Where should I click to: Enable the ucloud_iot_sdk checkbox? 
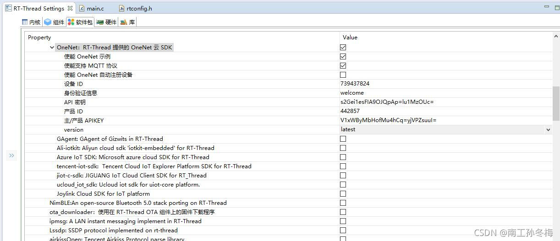tap(343, 184)
